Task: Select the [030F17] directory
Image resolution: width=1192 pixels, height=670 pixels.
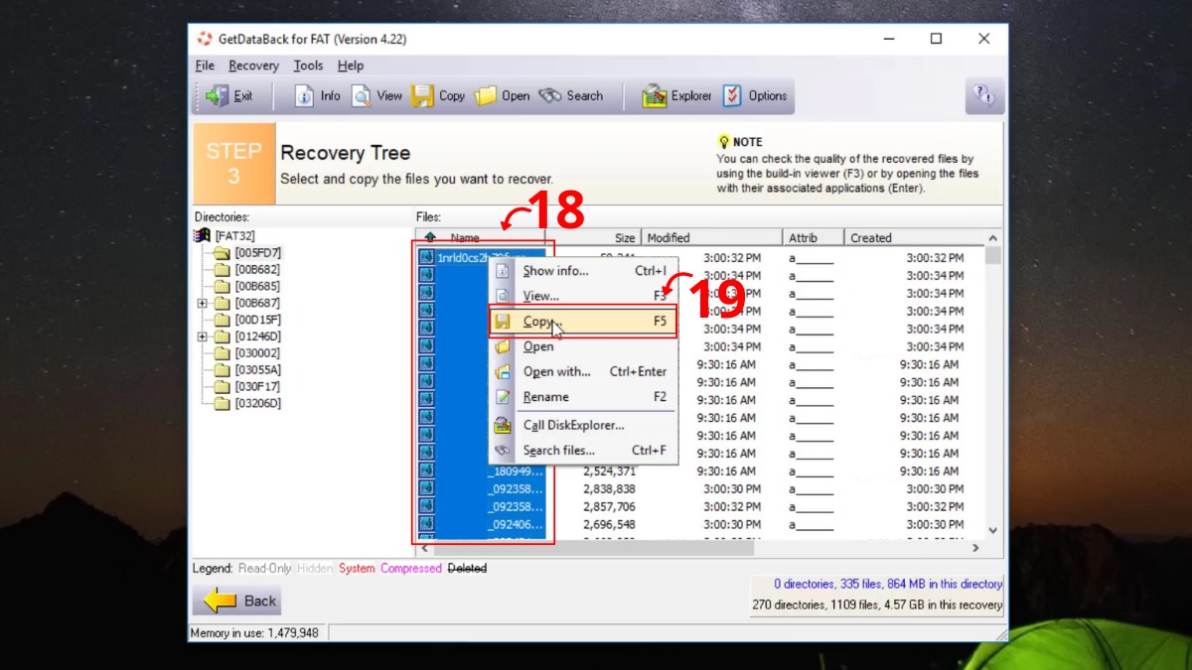Action: click(257, 387)
